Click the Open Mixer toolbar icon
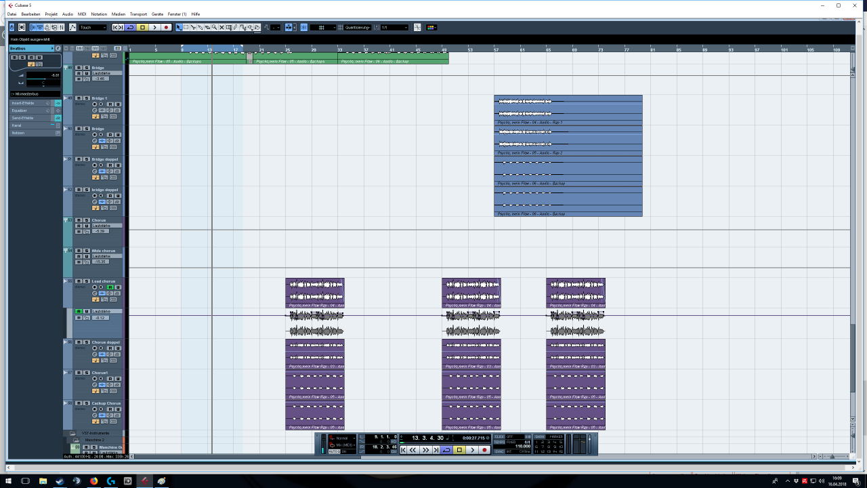This screenshot has width=867, height=488. [x=62, y=27]
